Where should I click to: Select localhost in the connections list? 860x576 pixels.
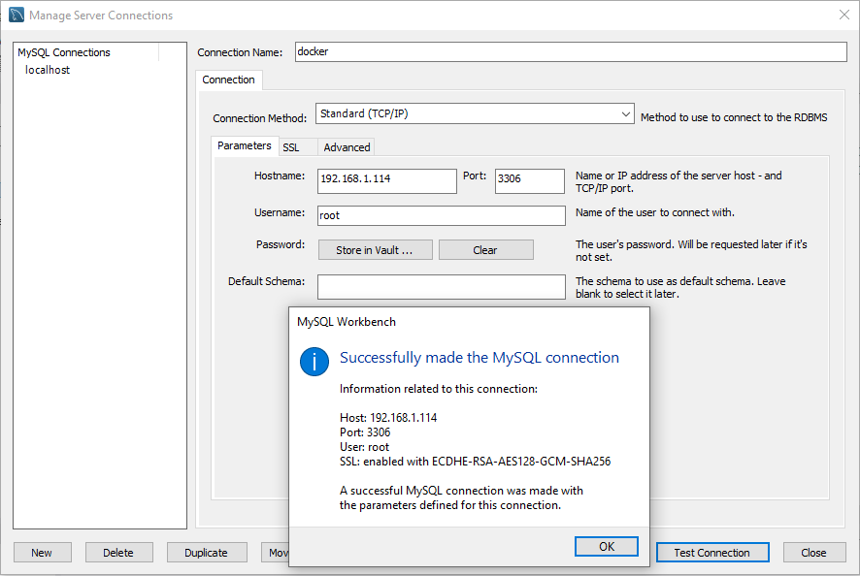click(x=48, y=70)
